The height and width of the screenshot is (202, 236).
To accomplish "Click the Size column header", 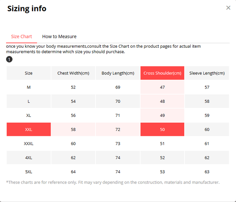I will coord(29,73).
